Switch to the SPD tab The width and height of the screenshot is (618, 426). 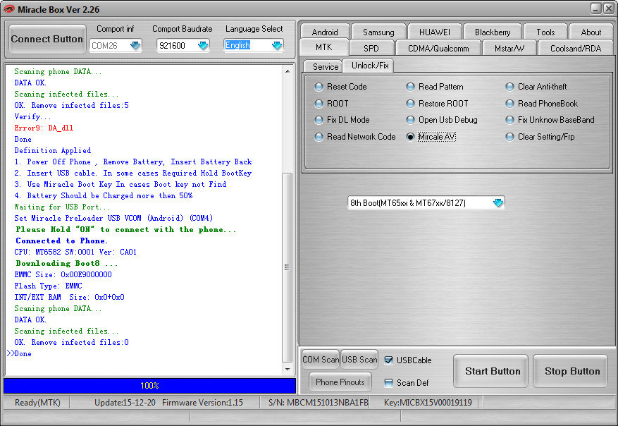(371, 48)
